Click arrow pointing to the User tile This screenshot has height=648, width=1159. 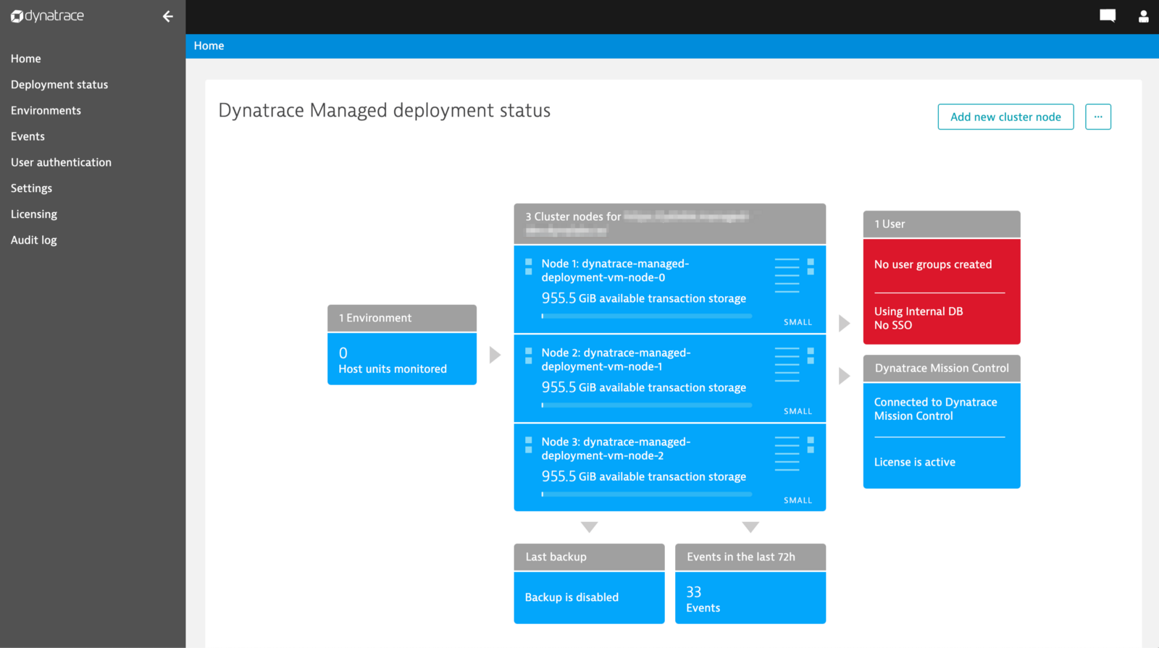pyautogui.click(x=844, y=323)
